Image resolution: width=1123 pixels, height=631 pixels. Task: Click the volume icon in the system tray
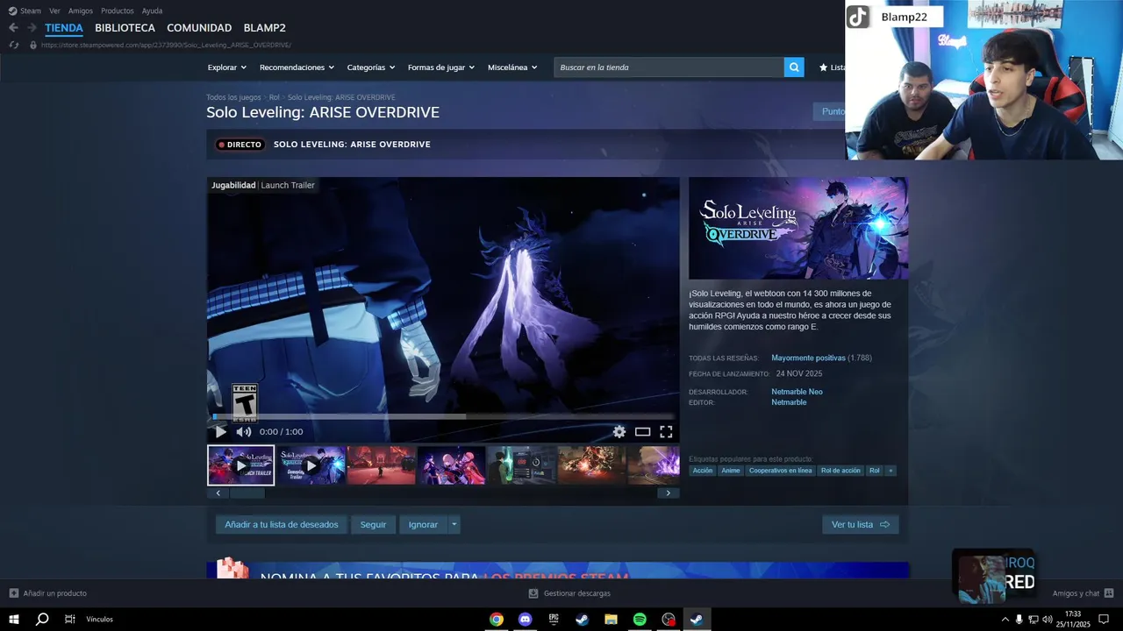[1047, 619]
